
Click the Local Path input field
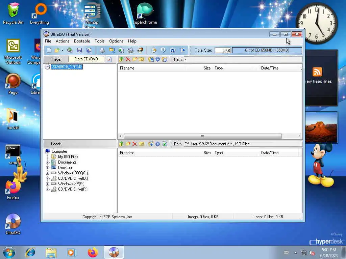point(243,144)
